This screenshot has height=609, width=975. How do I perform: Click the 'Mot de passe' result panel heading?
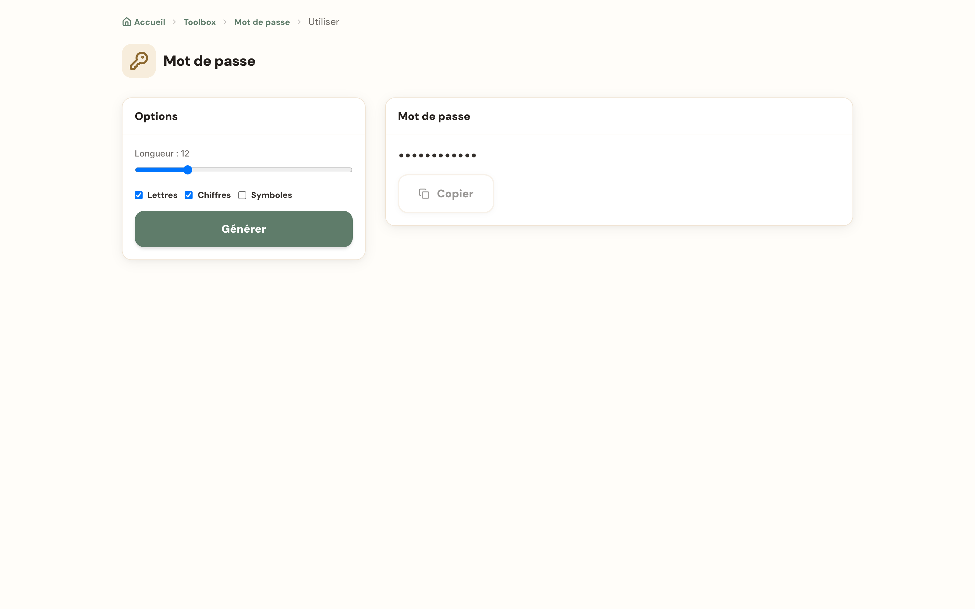[x=434, y=116]
